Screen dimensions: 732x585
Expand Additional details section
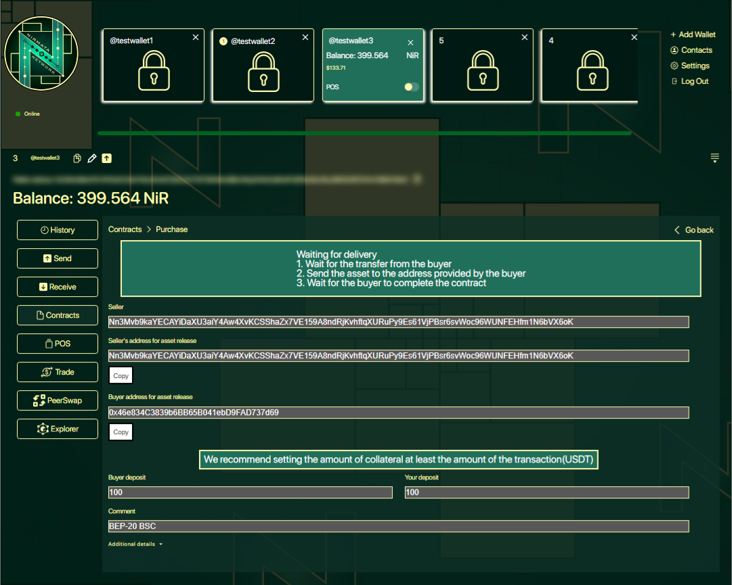(x=135, y=544)
